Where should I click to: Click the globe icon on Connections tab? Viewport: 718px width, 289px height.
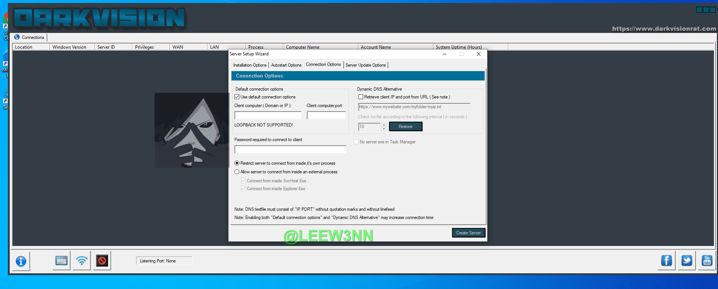tap(17, 37)
